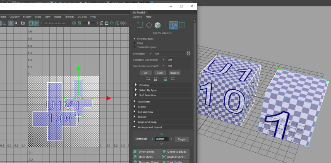Open the Selection Constraint dropdown arrow

click(163, 60)
